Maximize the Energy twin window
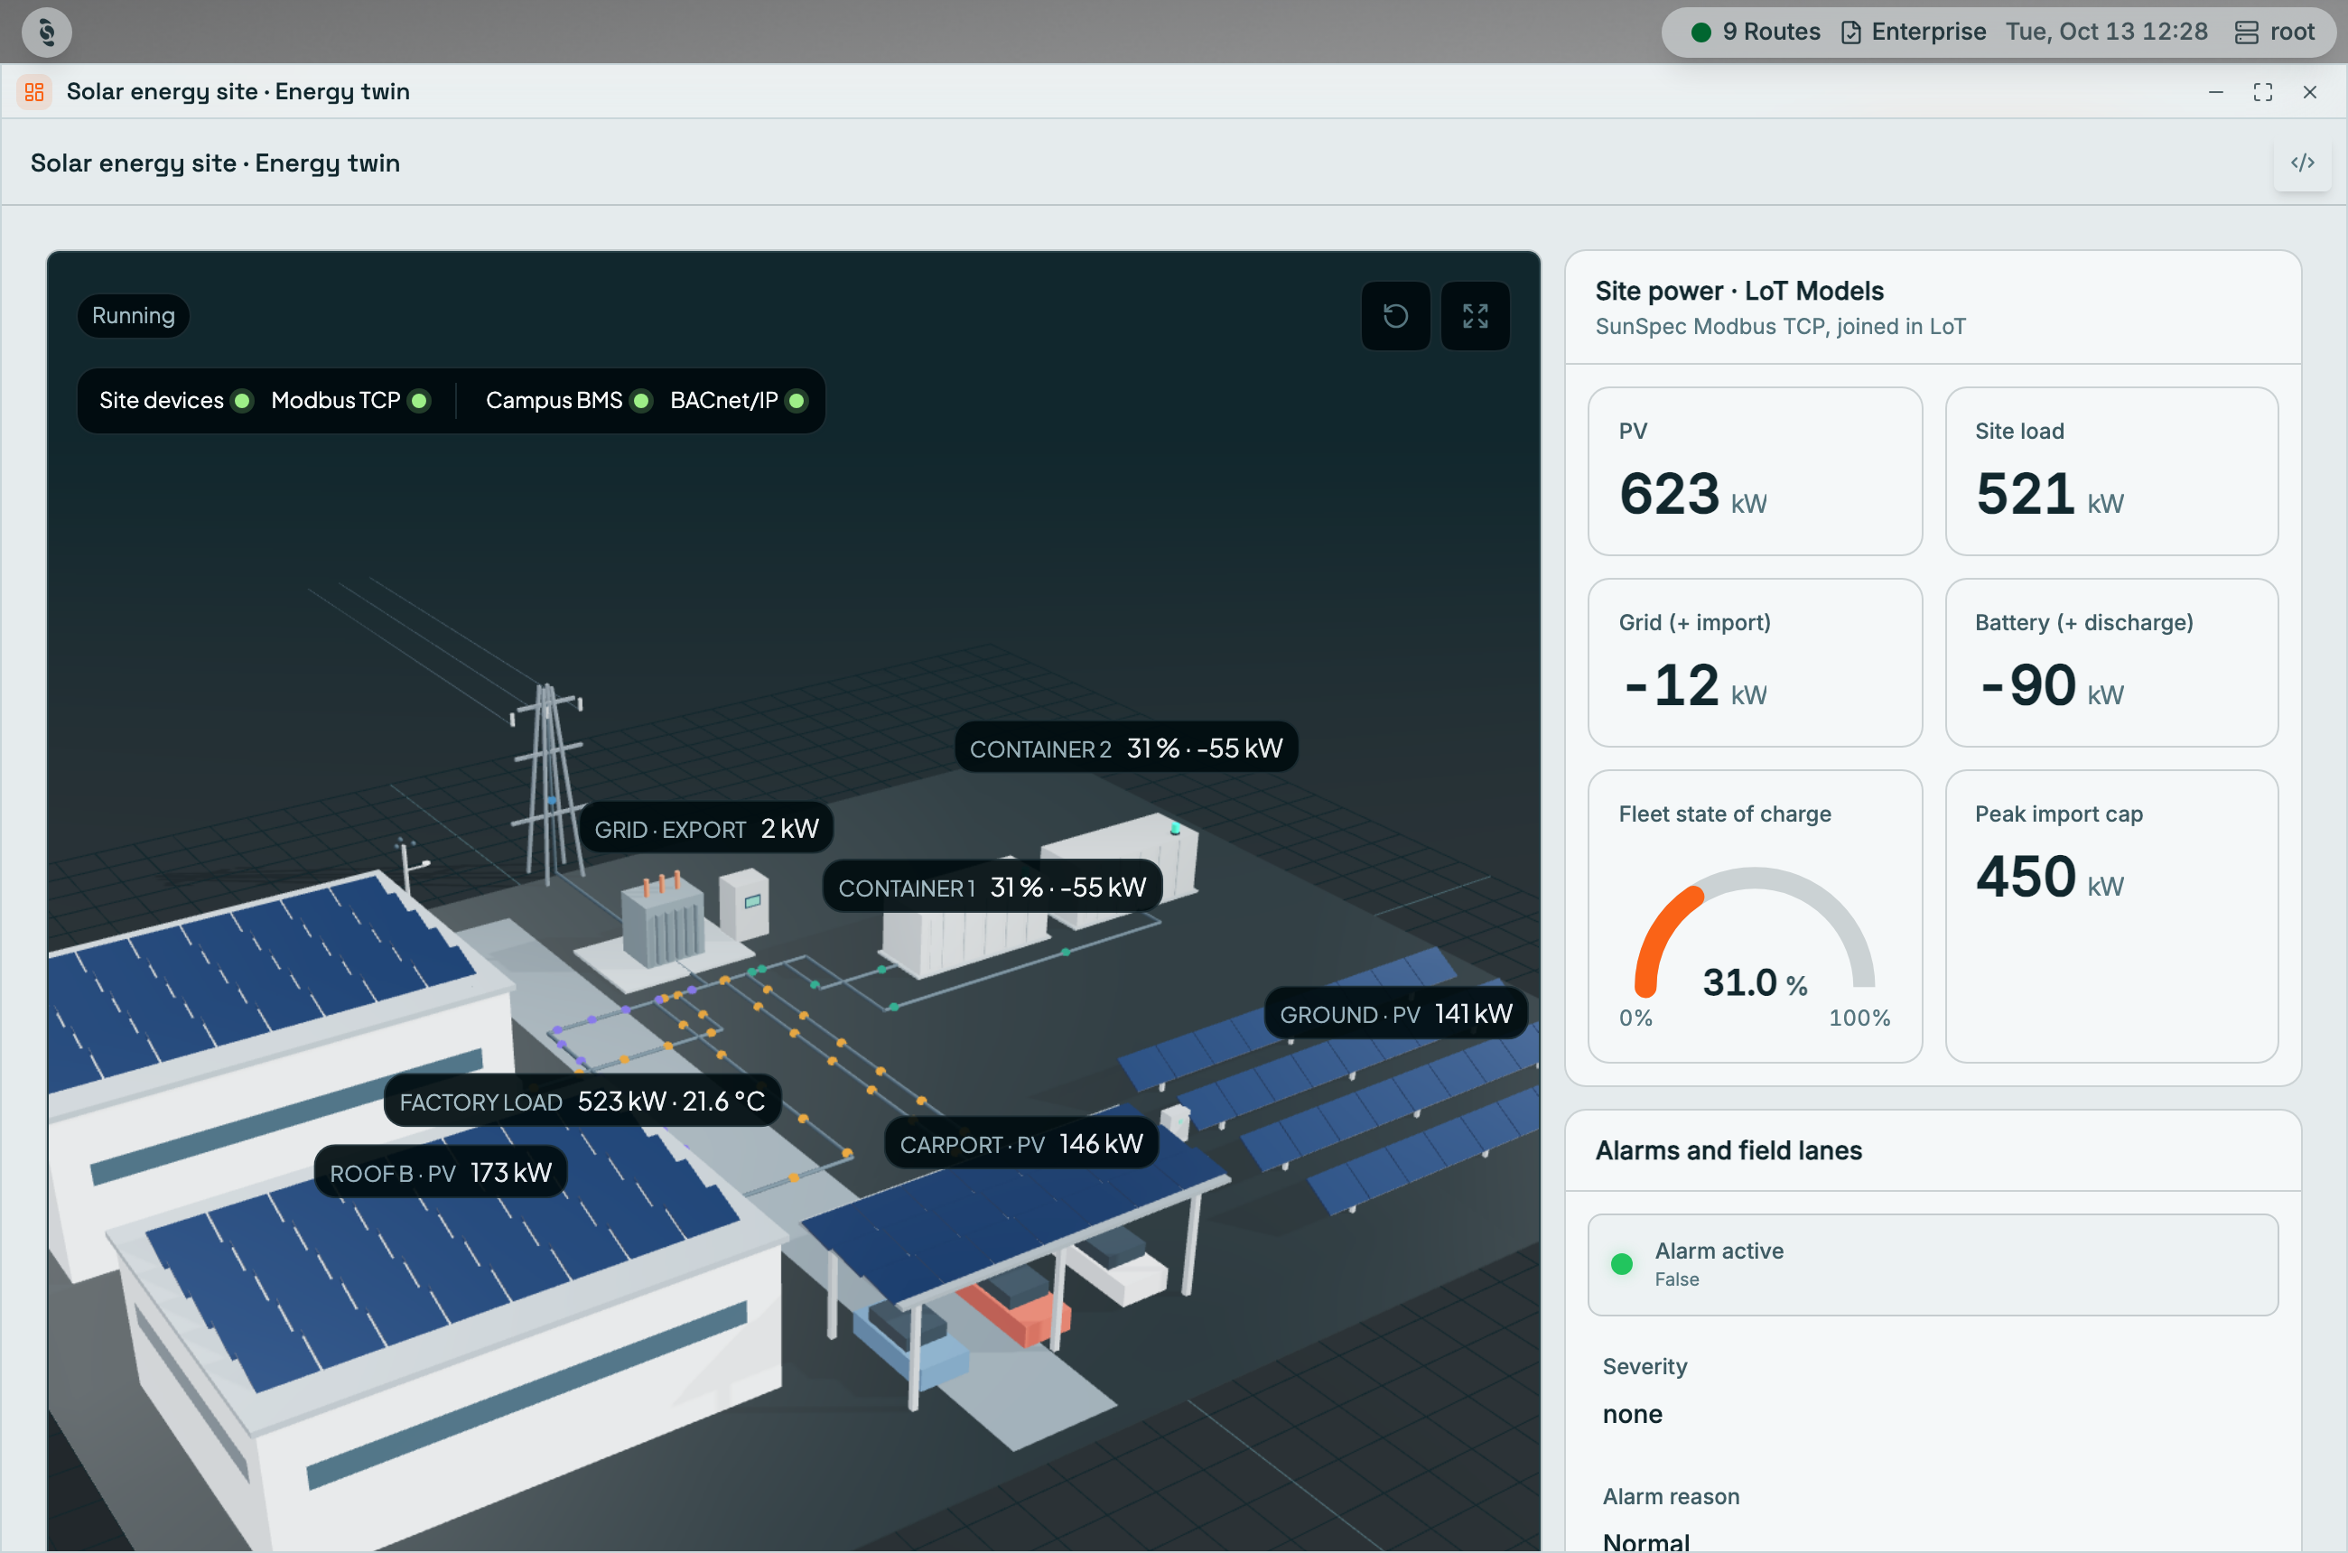 [x=2263, y=92]
